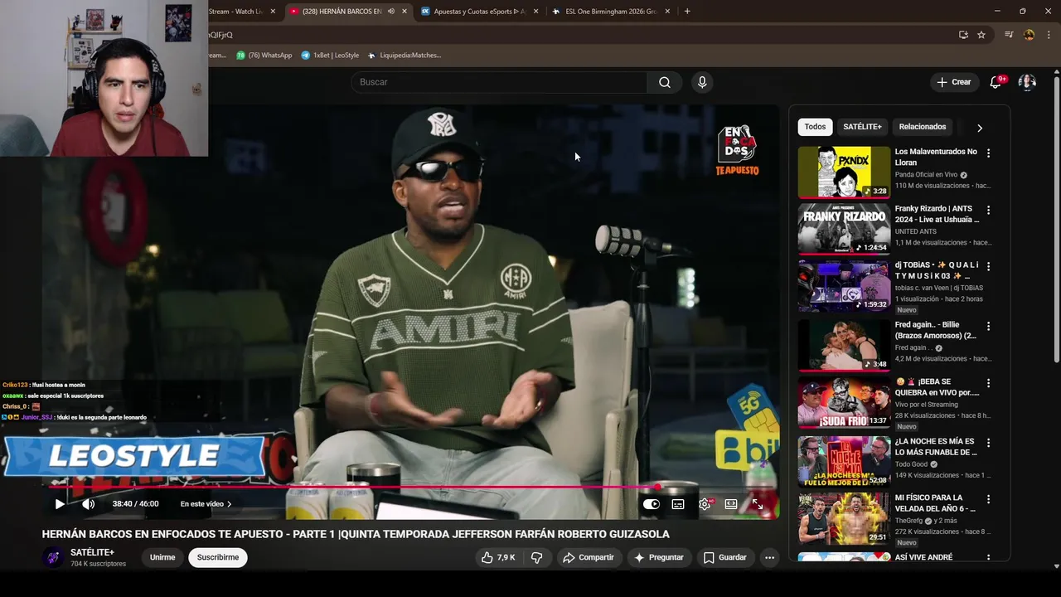Dislike the video with thumbs-down
Screen dimensions: 1061x597
pyautogui.click(x=536, y=558)
